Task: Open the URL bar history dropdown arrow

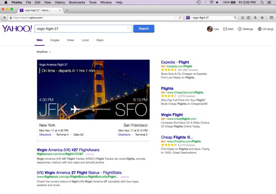Action: tap(176, 18)
